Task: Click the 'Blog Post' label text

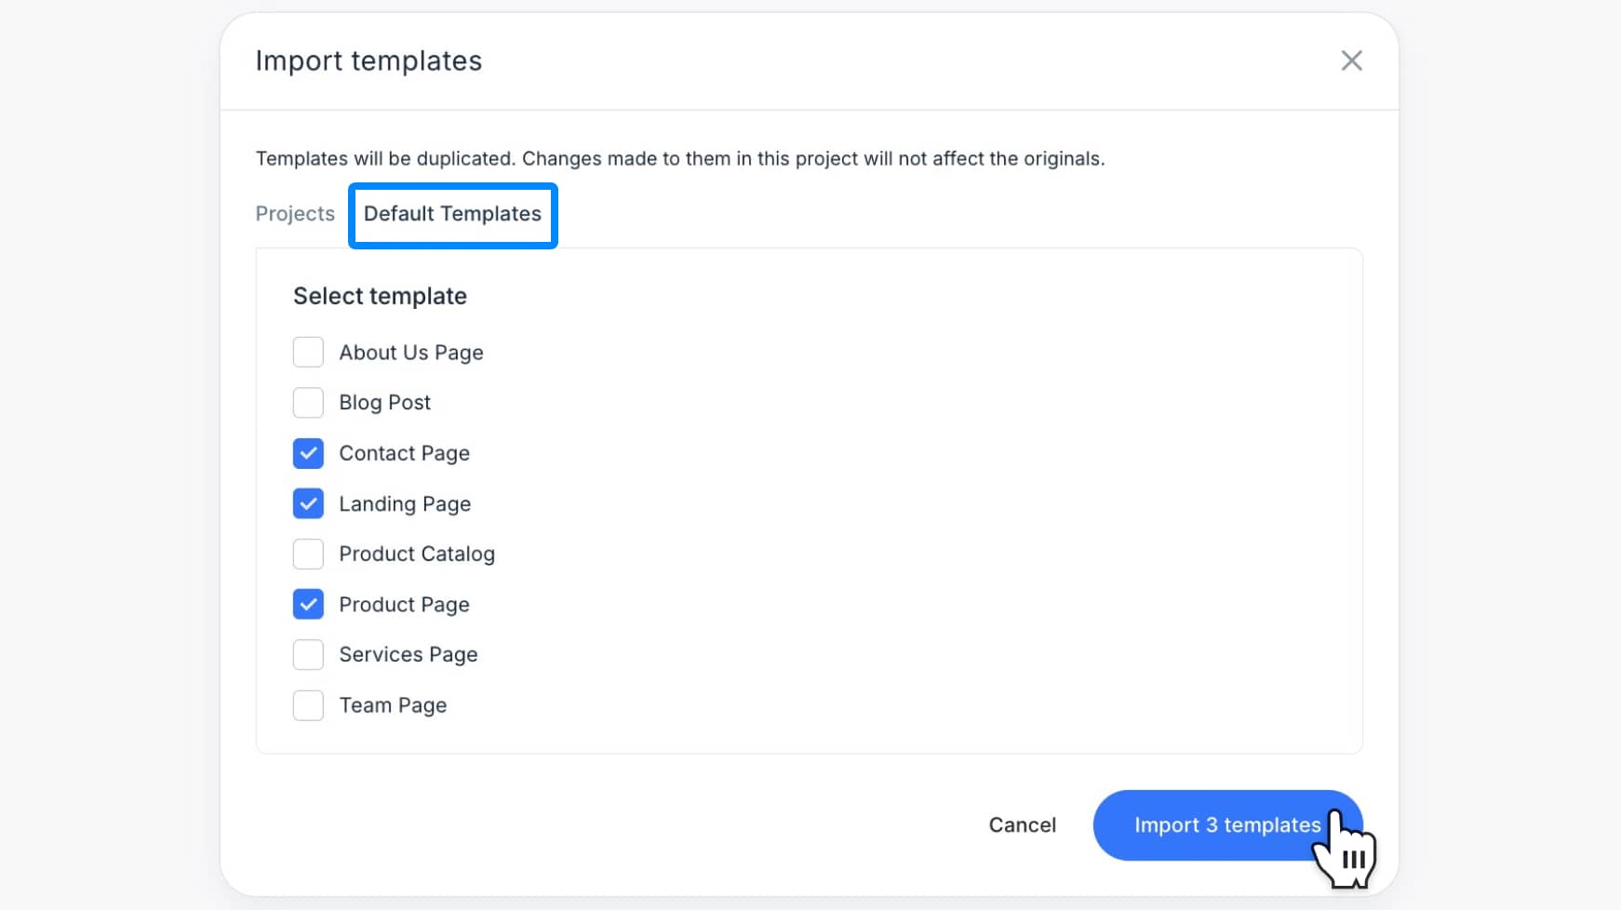Action: tap(384, 403)
